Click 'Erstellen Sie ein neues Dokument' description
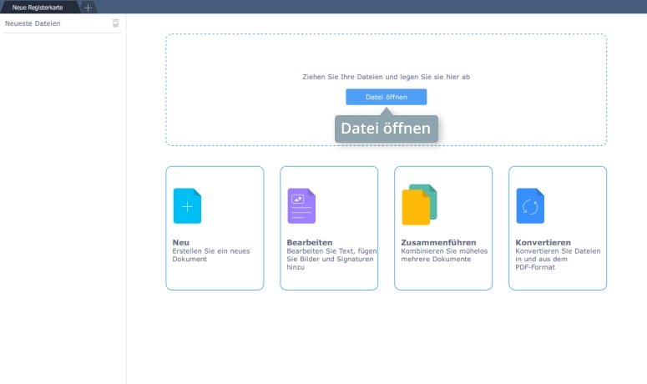 click(205, 255)
